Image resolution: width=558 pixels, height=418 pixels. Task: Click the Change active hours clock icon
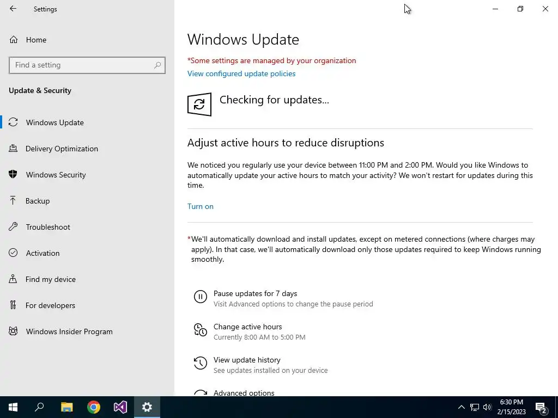[201, 329]
